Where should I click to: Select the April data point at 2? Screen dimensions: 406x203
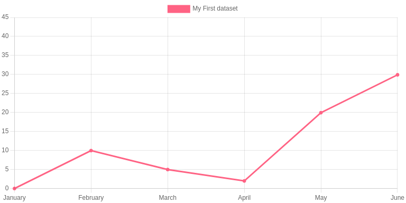244,181
